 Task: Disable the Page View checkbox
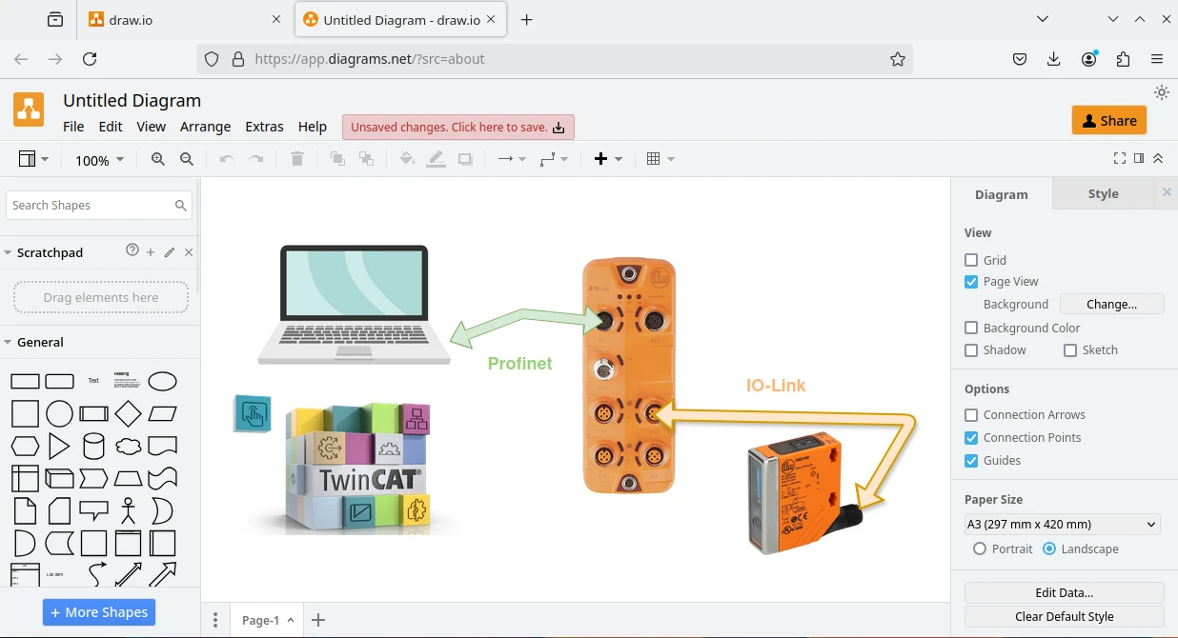pos(971,282)
